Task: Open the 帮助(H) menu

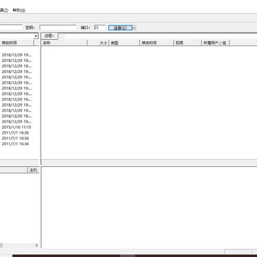Action: (x=19, y=10)
